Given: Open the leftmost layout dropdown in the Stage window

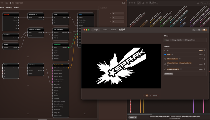Looking at the screenshot, I should click(x=194, y=30).
